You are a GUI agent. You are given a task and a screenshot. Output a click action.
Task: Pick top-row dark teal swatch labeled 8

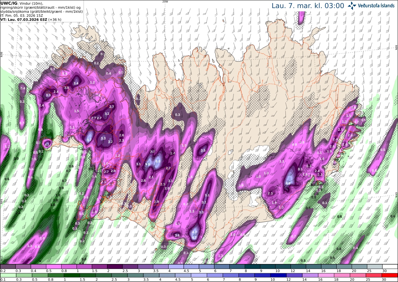252,266
